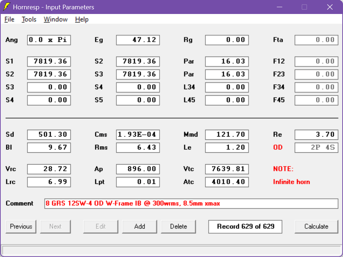Open the Tools menu
This screenshot has height=257, width=343.
(29, 19)
